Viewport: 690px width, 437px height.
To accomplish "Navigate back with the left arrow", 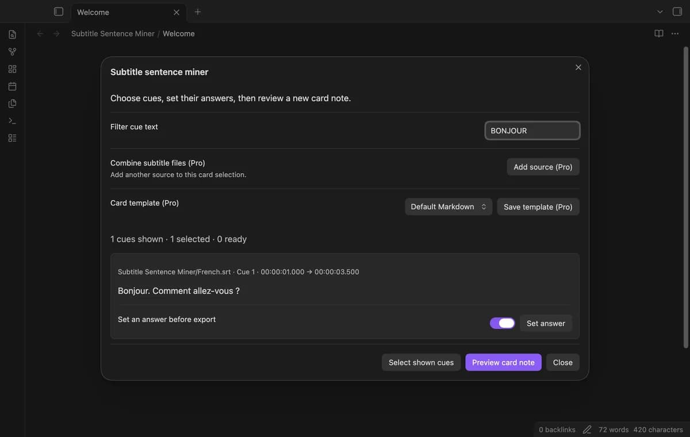I will (x=40, y=34).
